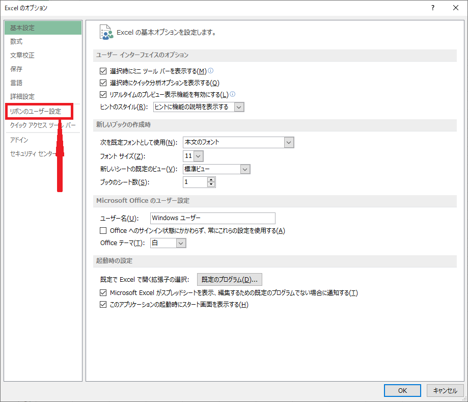Viewport: 468px width, 402px height.
Task: Open the フォント サイズ dropdown showing 11
Action: pyautogui.click(x=199, y=156)
